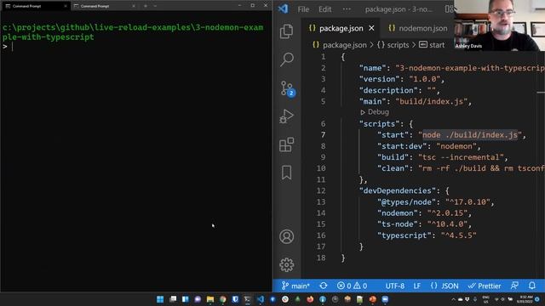
Task: Open the Accounts menu icon
Action: point(286,236)
